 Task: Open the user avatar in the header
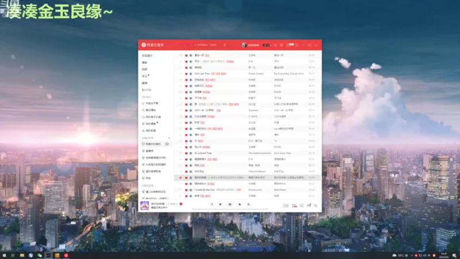pyautogui.click(x=244, y=45)
